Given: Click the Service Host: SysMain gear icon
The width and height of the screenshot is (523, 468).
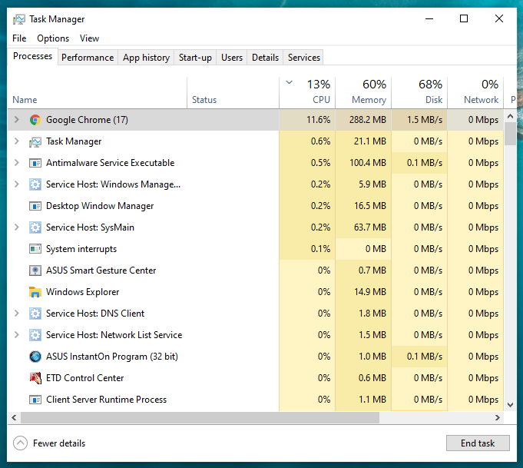Looking at the screenshot, I should (35, 227).
